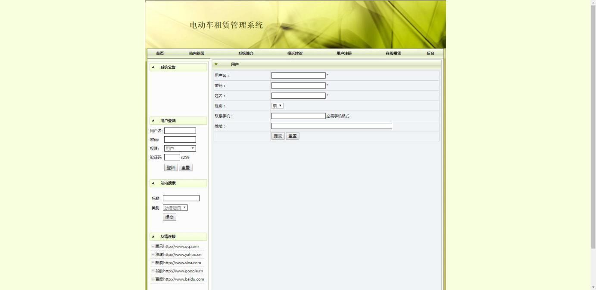
Task: Click the bullet icon before 百度 link
Action: click(153, 279)
